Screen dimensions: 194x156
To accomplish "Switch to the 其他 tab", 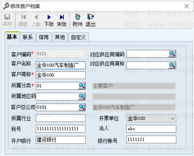I will (60, 37).
